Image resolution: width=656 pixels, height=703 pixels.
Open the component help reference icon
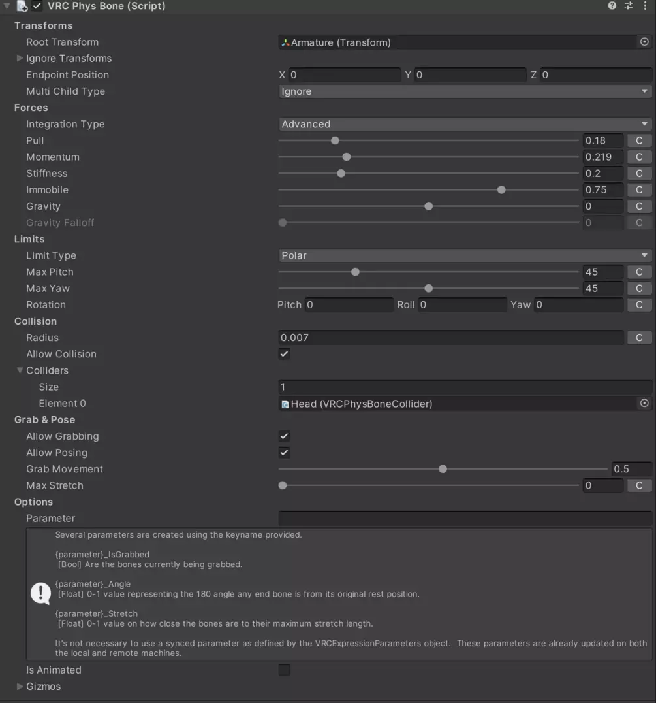pos(612,6)
